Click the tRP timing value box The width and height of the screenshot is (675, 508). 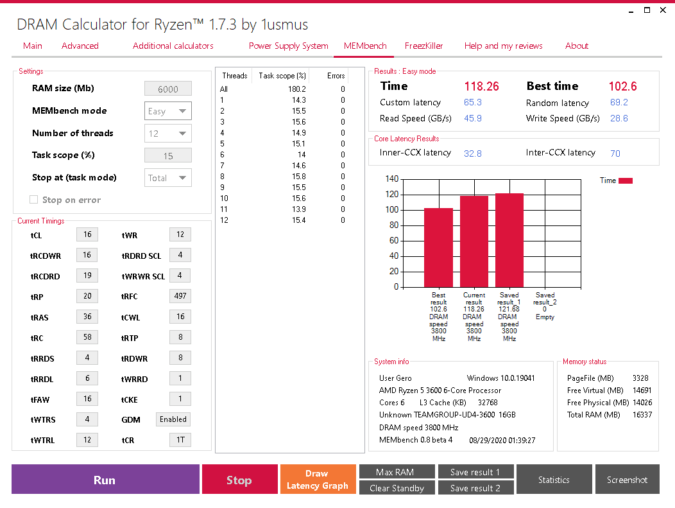click(x=87, y=296)
